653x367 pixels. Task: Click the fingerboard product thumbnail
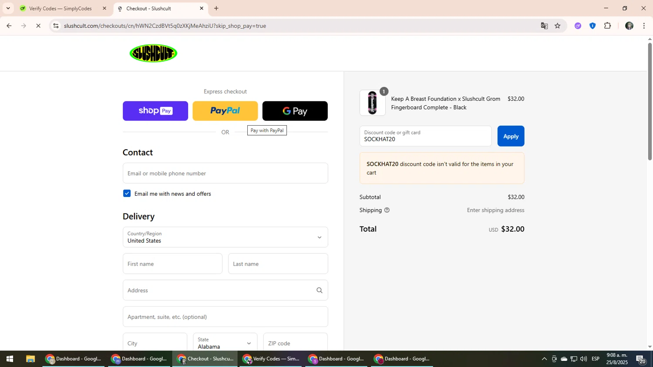372,103
